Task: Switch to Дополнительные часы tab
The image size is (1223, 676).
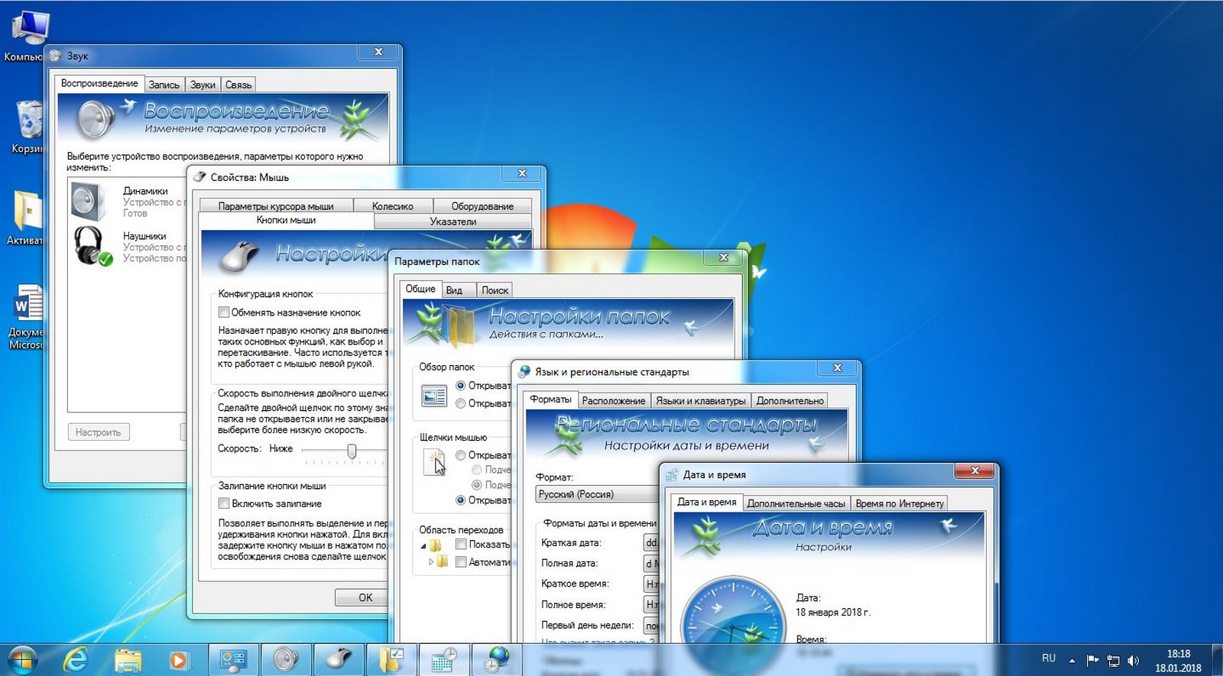Action: (x=796, y=503)
